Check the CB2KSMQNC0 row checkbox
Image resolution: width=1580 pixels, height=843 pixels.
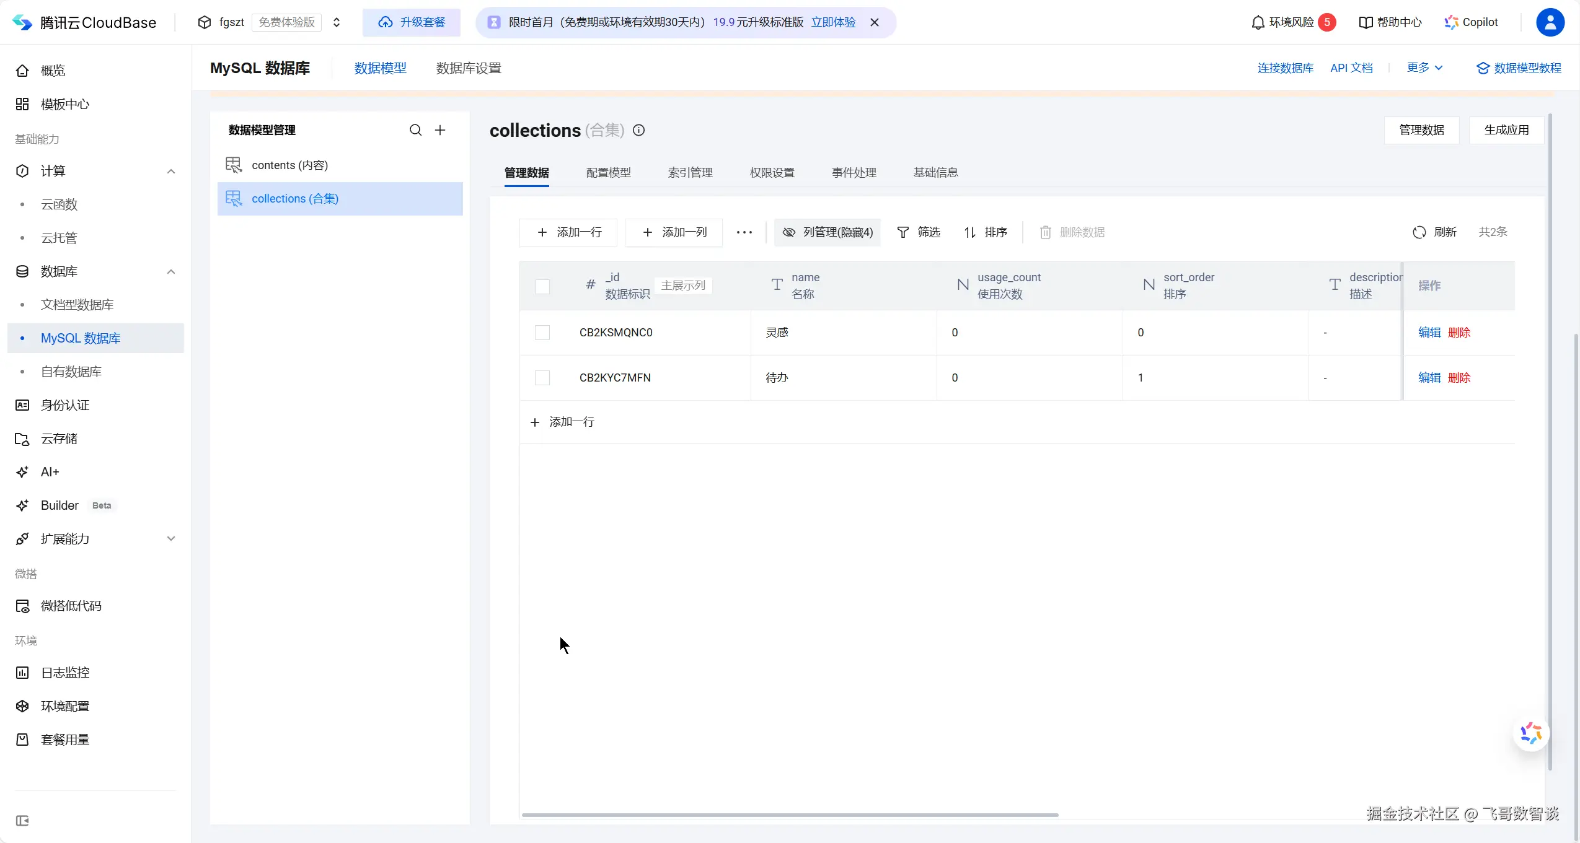[542, 333]
